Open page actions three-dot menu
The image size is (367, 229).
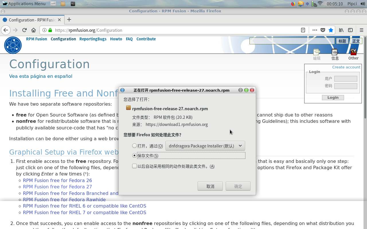point(315,30)
